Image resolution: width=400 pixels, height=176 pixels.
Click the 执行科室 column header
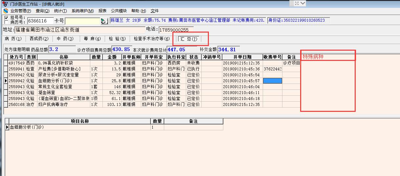tap(176, 57)
